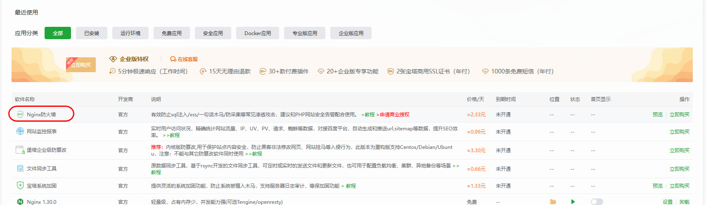This screenshot has width=706, height=205.
Task: Click the 最近使用 label
Action: coord(26,12)
